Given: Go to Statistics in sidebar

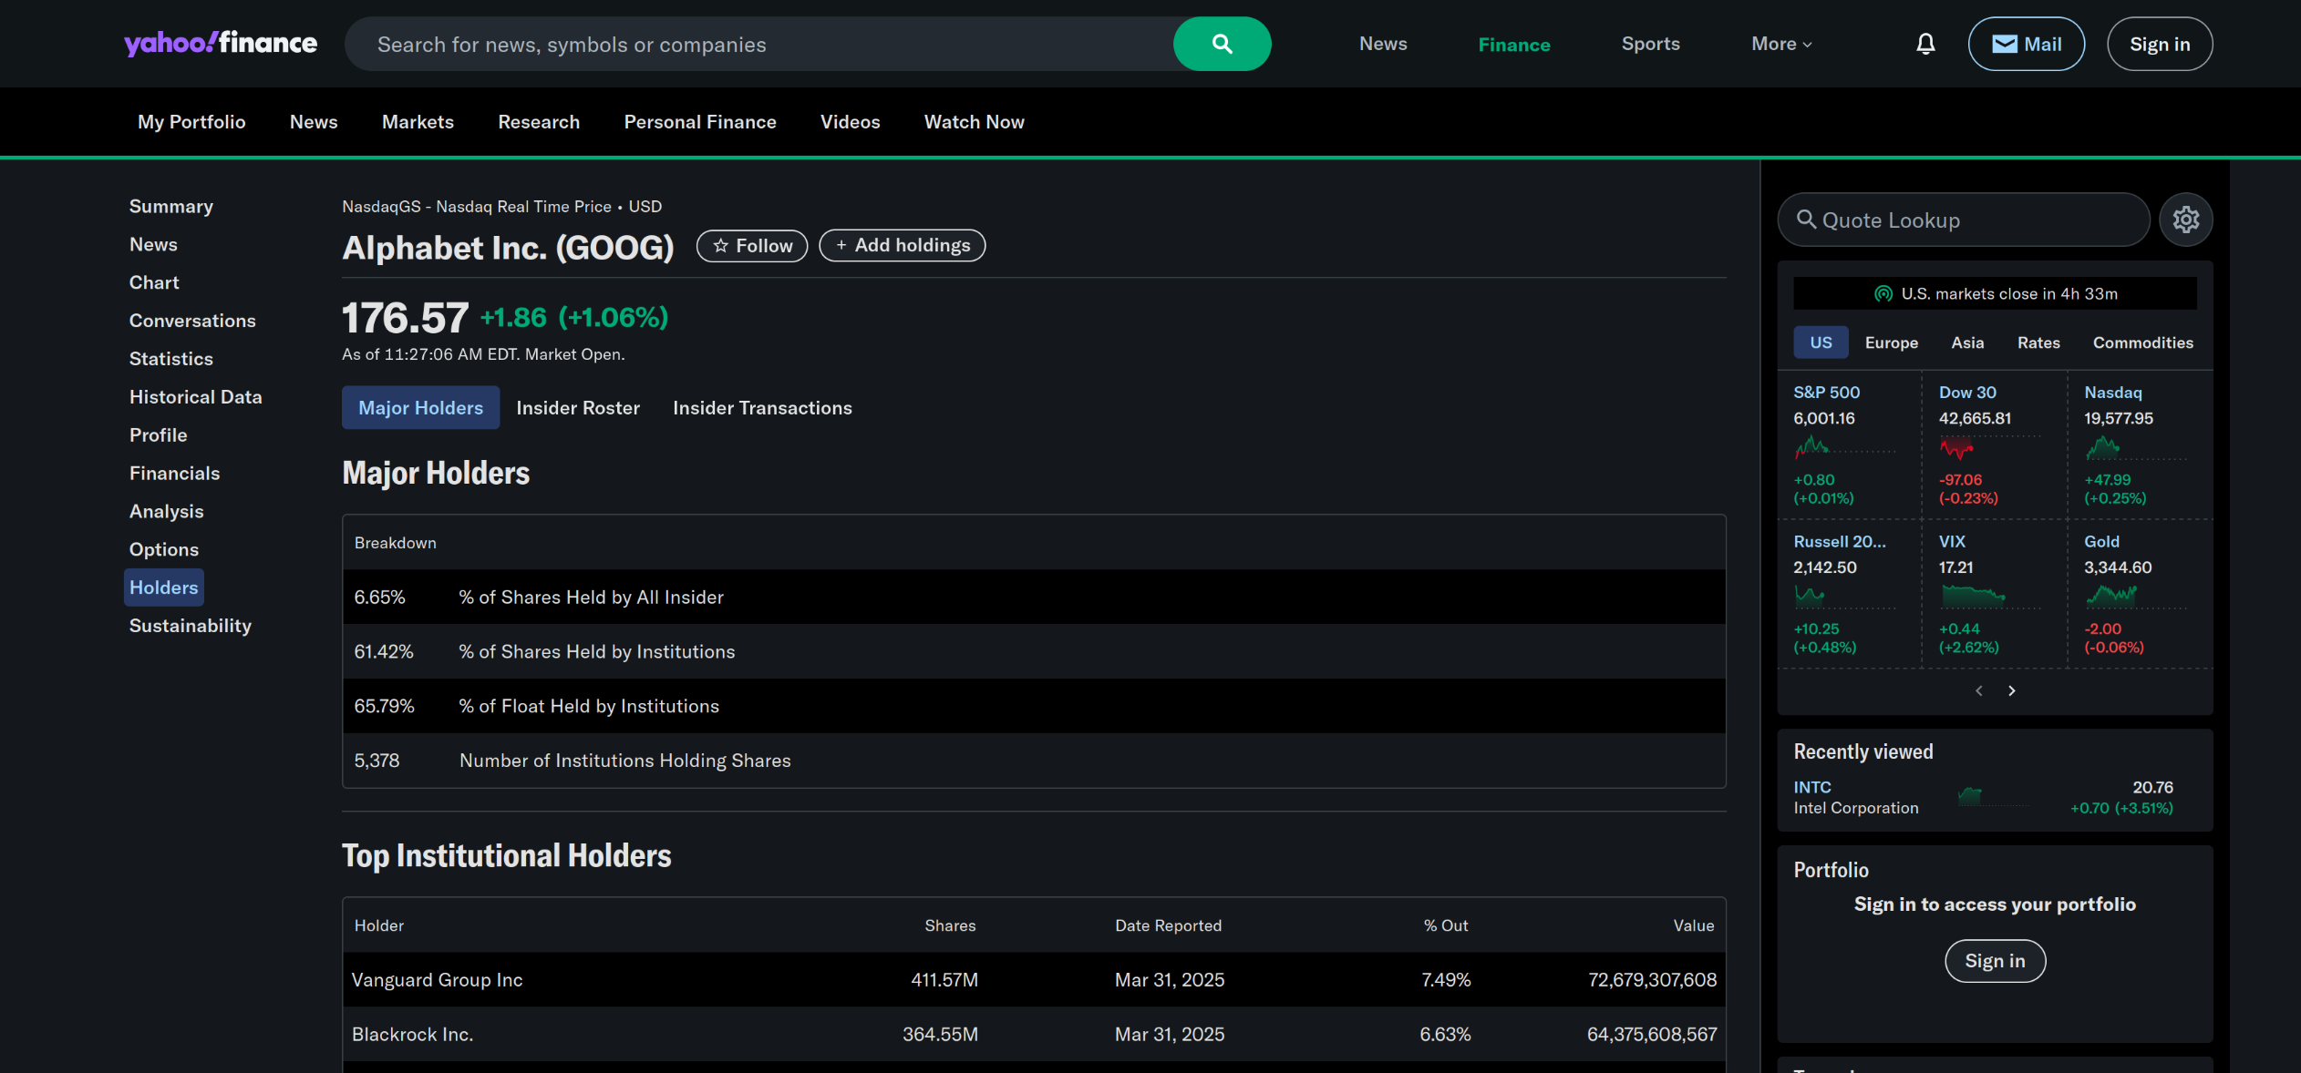Looking at the screenshot, I should pyautogui.click(x=171, y=360).
